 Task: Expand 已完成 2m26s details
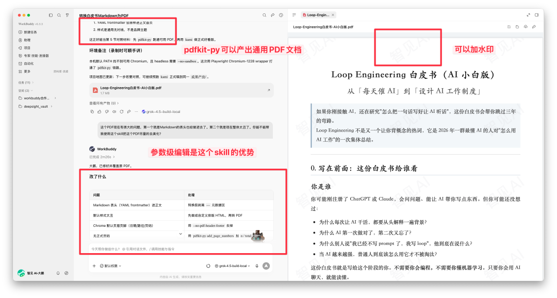tap(102, 157)
